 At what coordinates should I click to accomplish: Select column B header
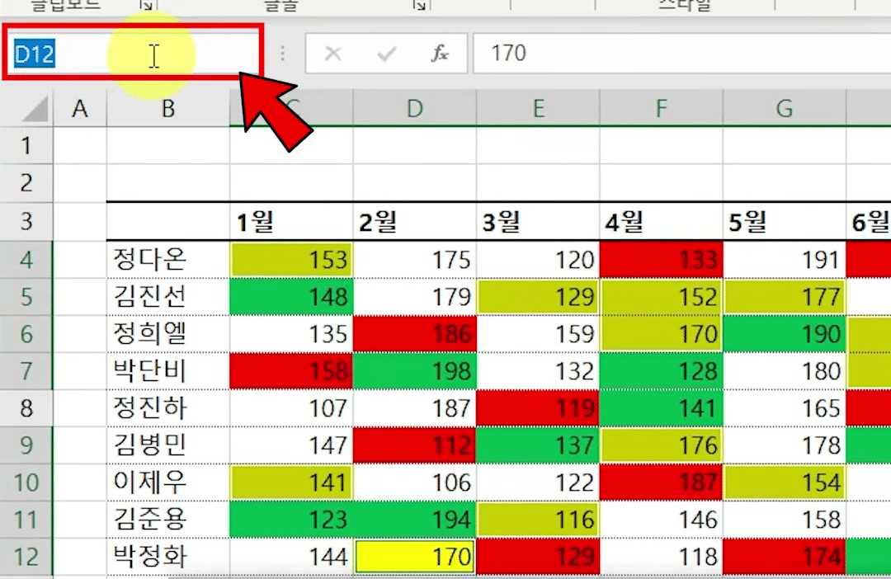coord(168,108)
